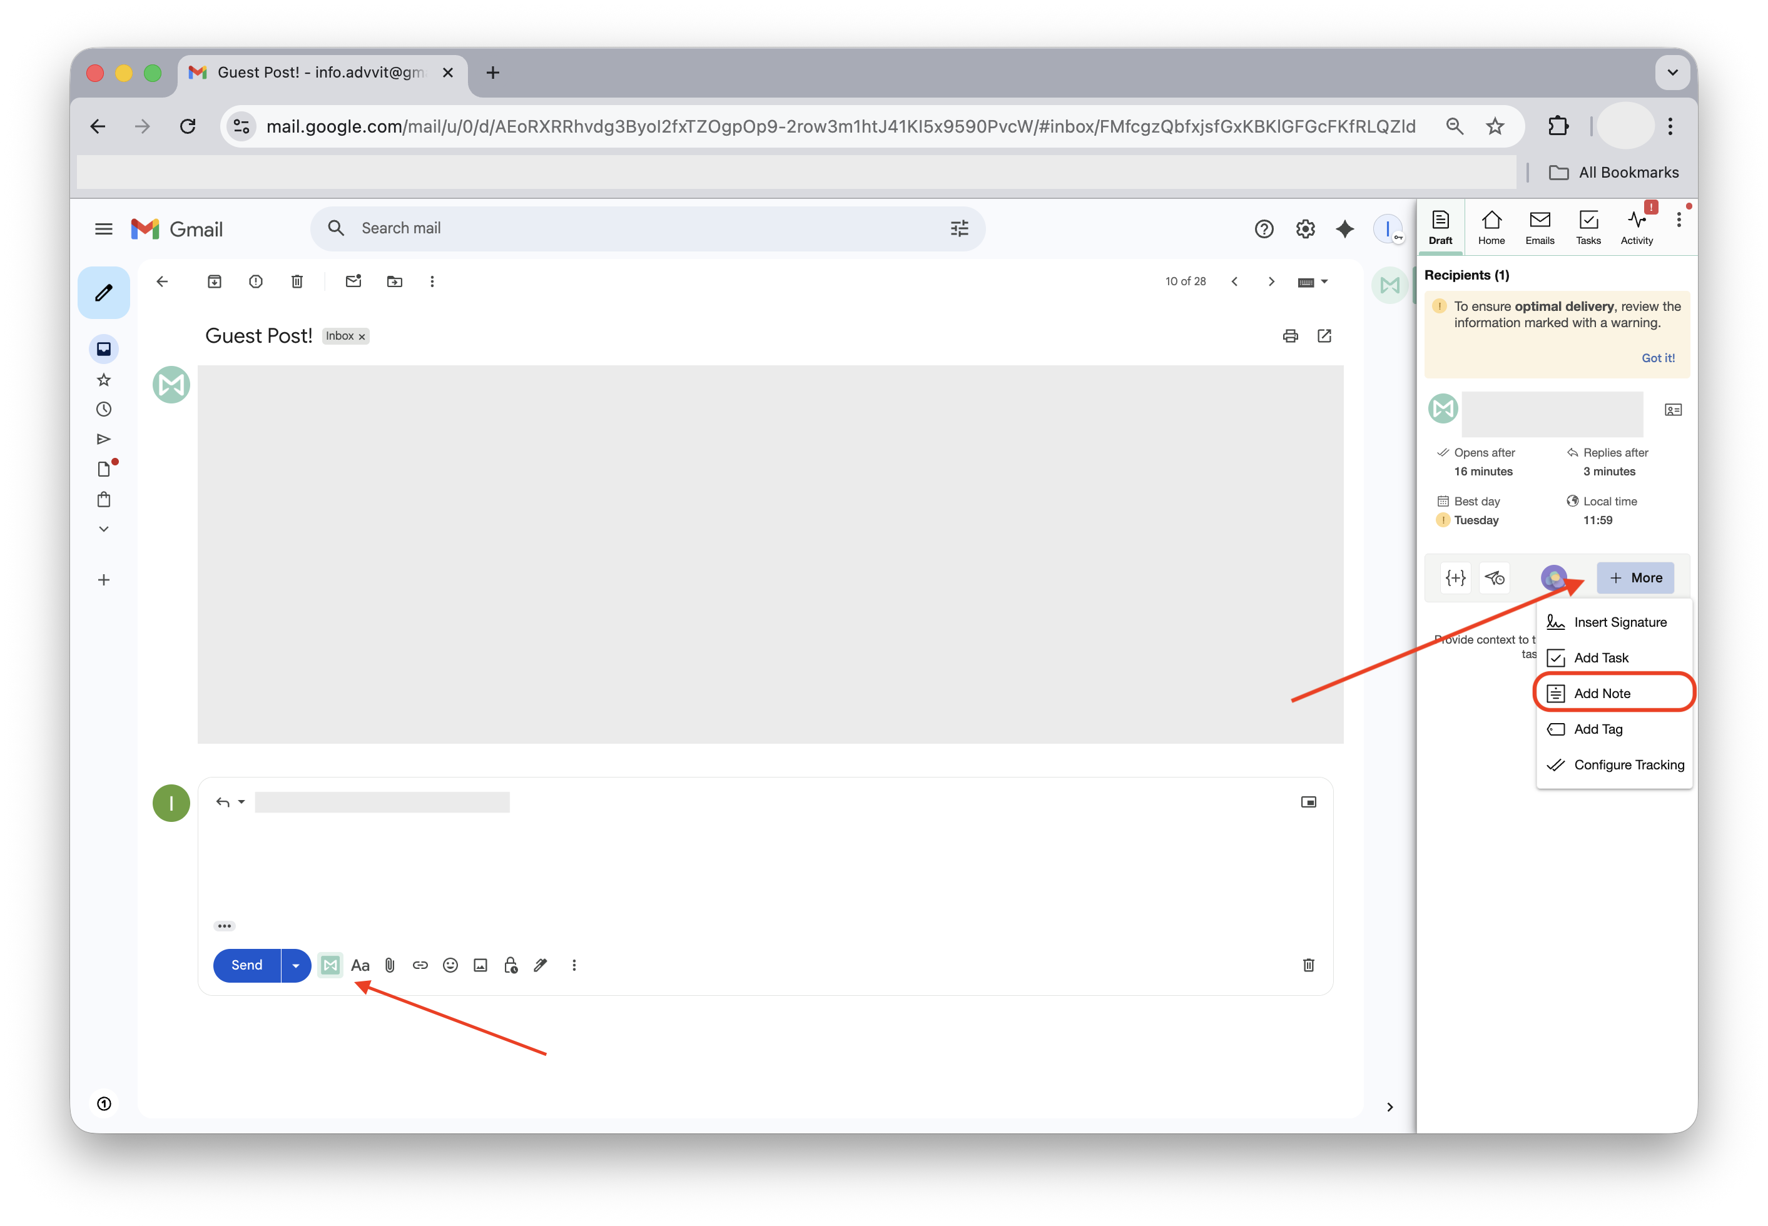The height and width of the screenshot is (1226, 1768).
Task: Open the Tasks tab in side panel
Action: 1588,228
